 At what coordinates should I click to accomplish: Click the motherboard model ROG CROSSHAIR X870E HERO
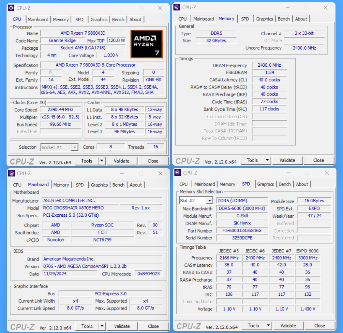80,208
